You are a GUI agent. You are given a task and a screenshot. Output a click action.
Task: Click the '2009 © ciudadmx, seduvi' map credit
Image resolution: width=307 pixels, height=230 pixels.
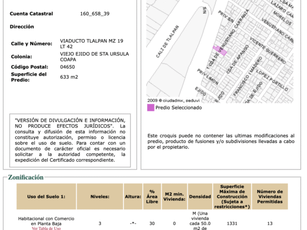coord(174,100)
